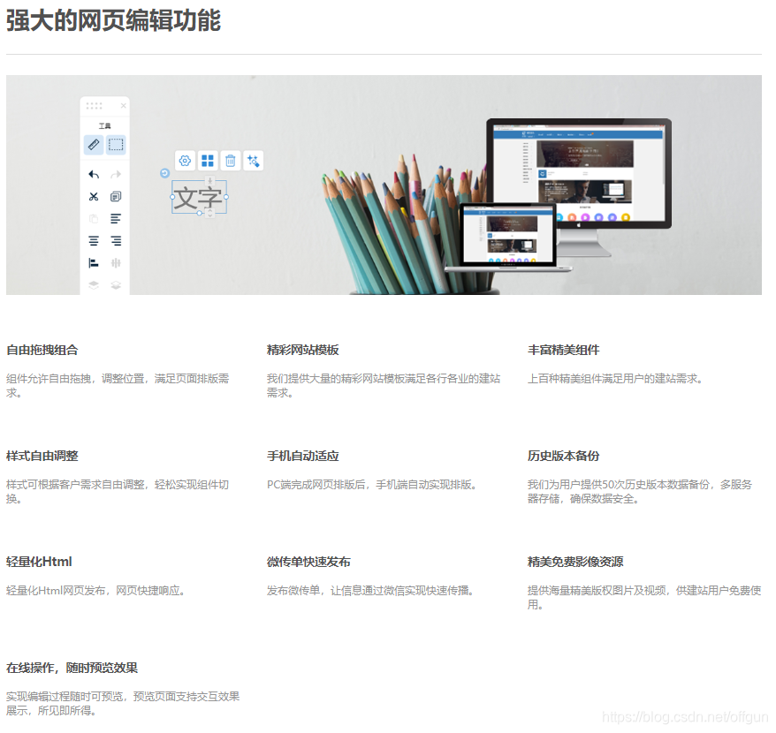
Task: Click the 轻量化Html heading
Action: (x=40, y=562)
